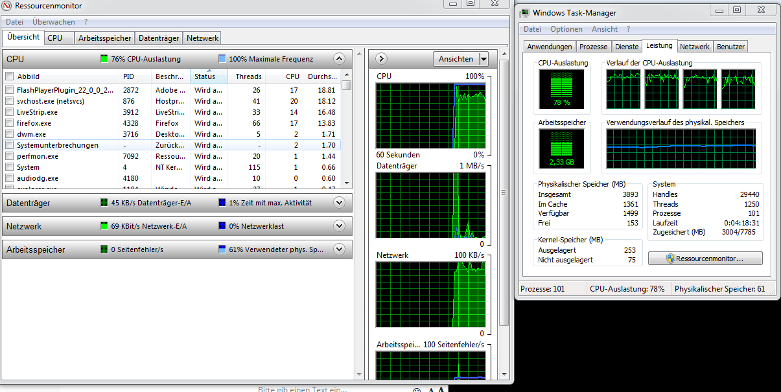Expand the Arbeitsspeicher section
Image resolution: width=781 pixels, height=392 pixels.
tap(339, 249)
